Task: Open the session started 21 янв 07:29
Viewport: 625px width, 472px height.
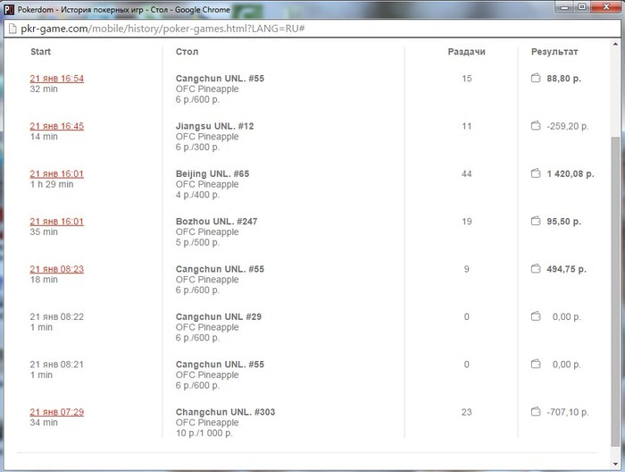Action: pos(56,412)
